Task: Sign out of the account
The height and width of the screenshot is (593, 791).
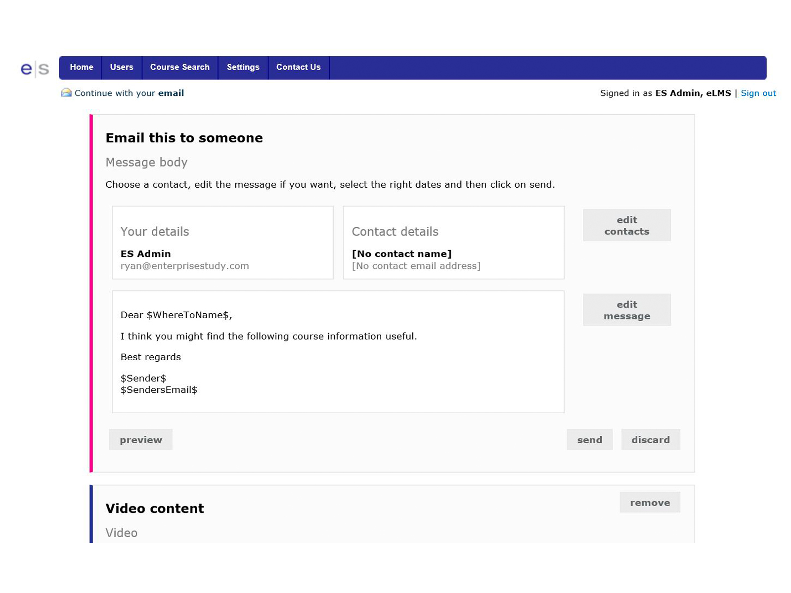Action: click(758, 93)
